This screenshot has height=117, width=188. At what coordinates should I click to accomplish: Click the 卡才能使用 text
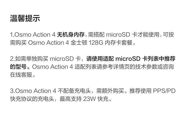point(146,35)
